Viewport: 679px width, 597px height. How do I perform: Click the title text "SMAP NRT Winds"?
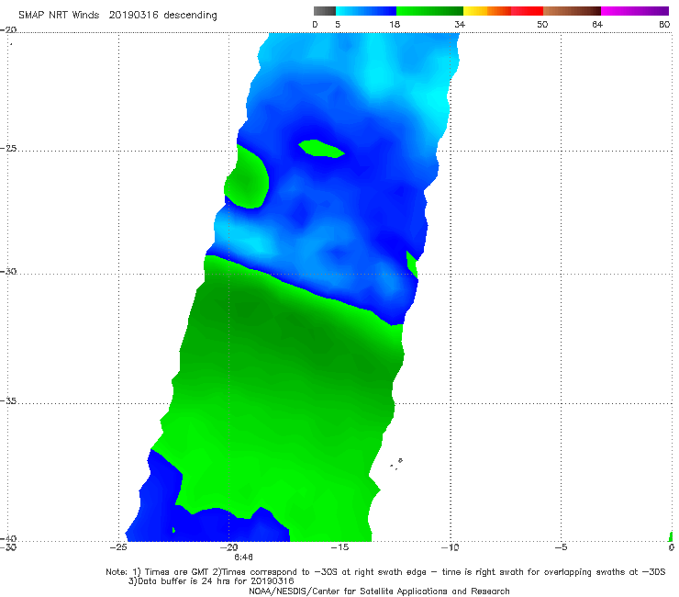tap(59, 16)
